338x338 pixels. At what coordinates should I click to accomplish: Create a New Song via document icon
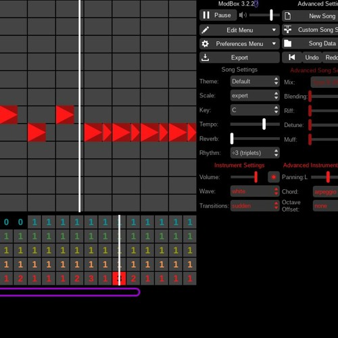[310, 16]
